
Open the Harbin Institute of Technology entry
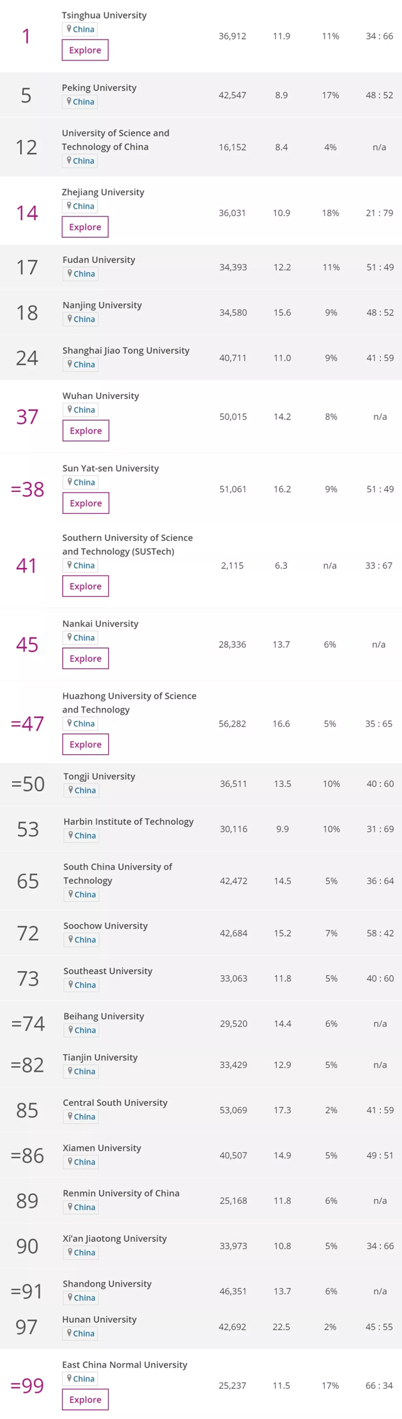point(128,821)
